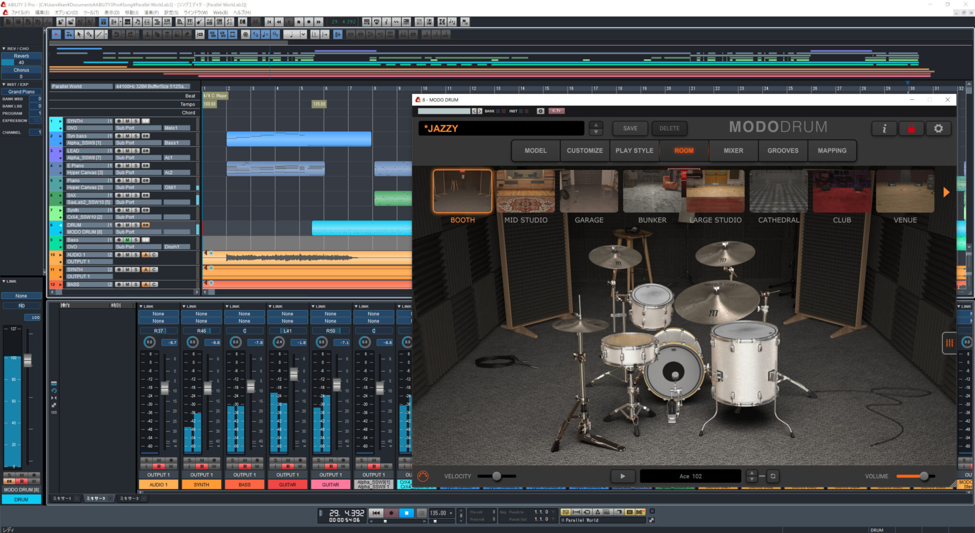Click the record button in transport bar
975x533 pixels.
tap(391, 513)
